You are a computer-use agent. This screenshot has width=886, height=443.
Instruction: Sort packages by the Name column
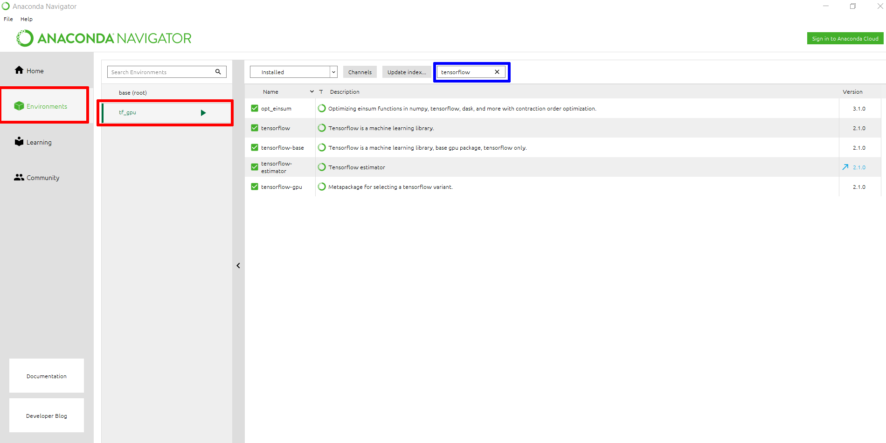[270, 92]
